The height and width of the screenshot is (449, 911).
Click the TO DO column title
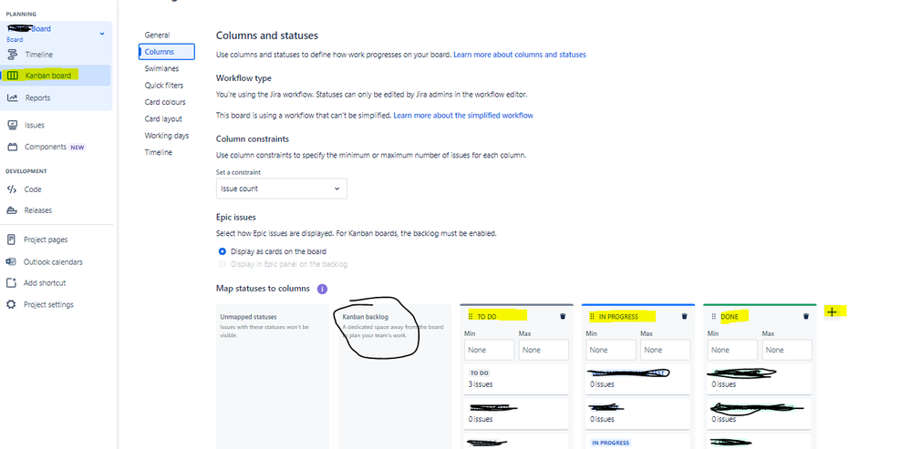click(487, 317)
